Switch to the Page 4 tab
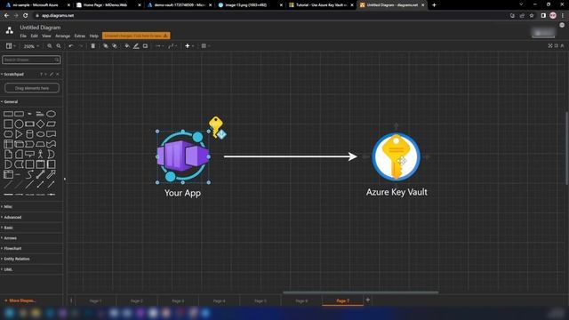 [x=220, y=300]
